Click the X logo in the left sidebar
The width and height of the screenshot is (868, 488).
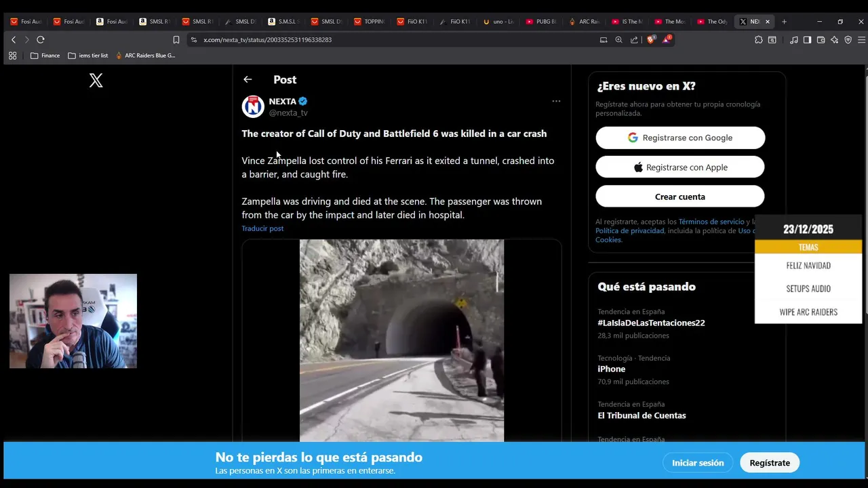[96, 81]
